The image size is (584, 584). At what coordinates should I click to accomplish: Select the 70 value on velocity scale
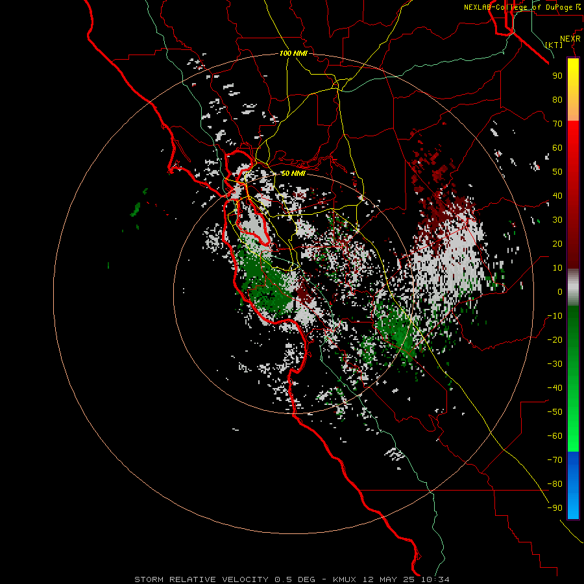(557, 124)
